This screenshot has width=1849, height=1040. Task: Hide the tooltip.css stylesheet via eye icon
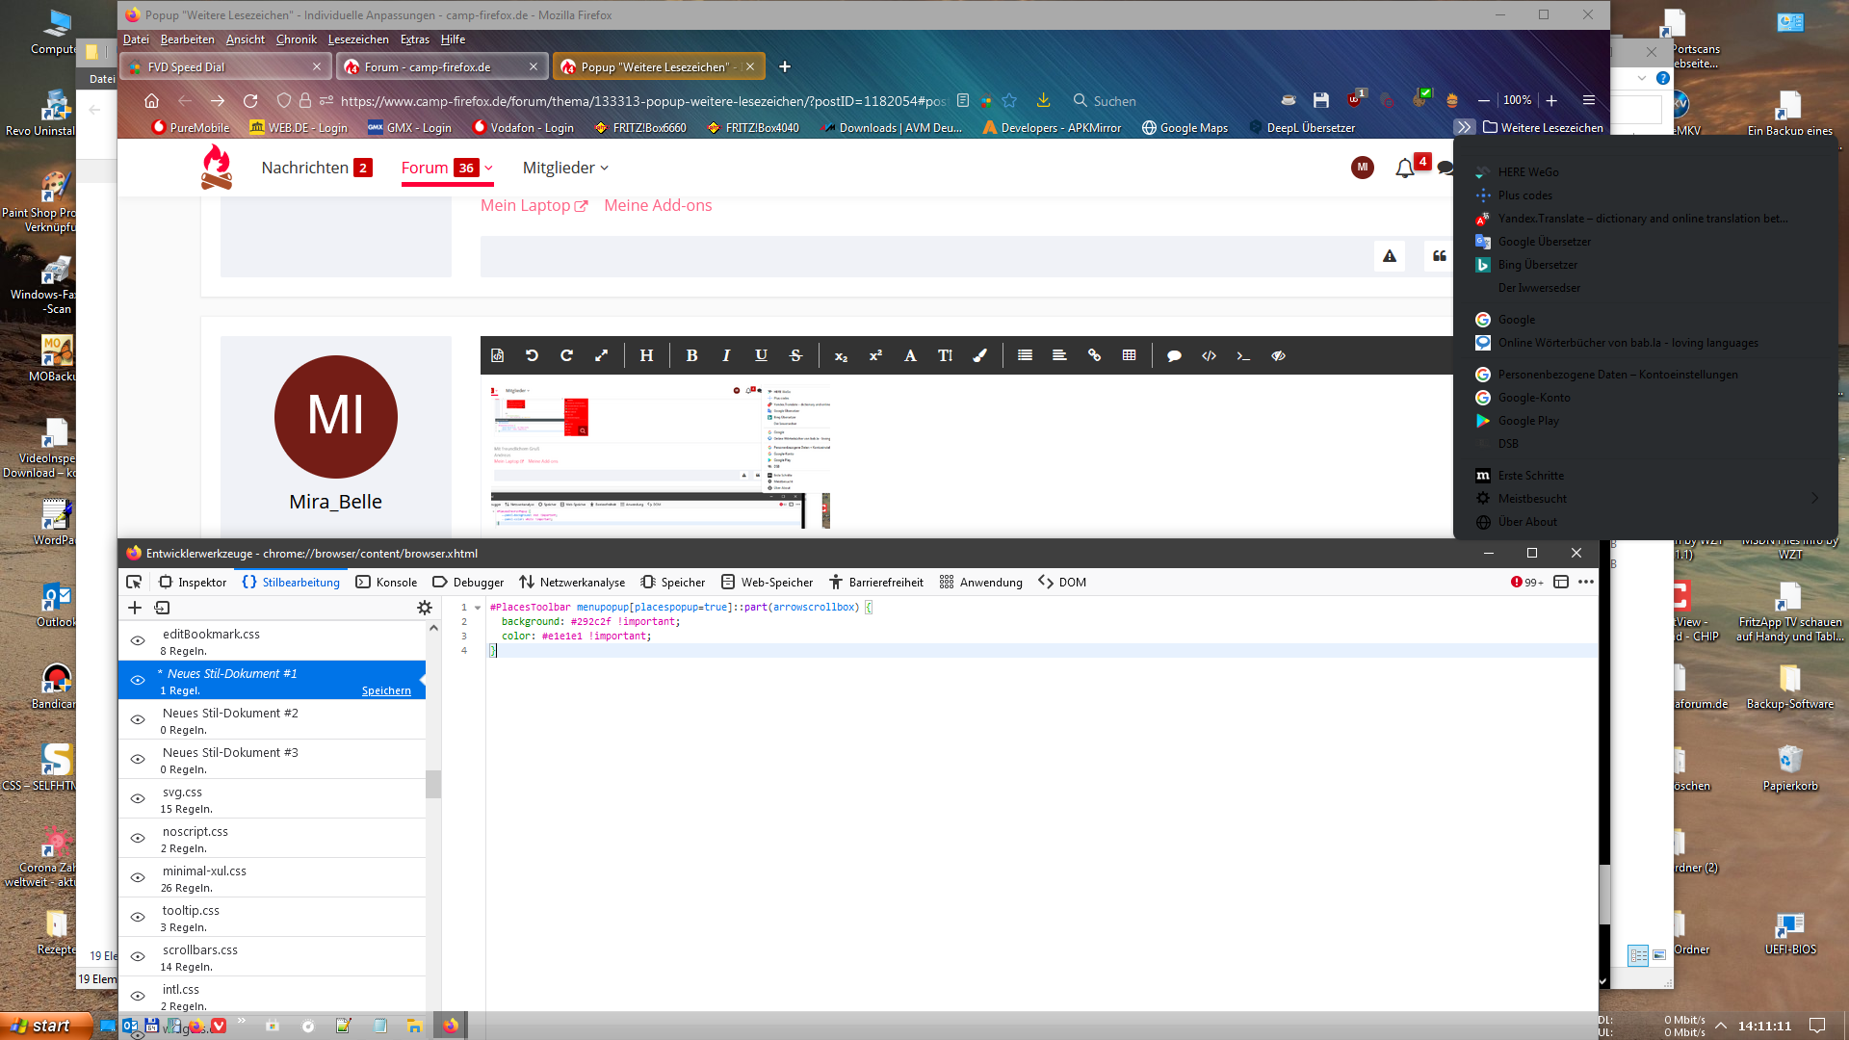click(138, 917)
